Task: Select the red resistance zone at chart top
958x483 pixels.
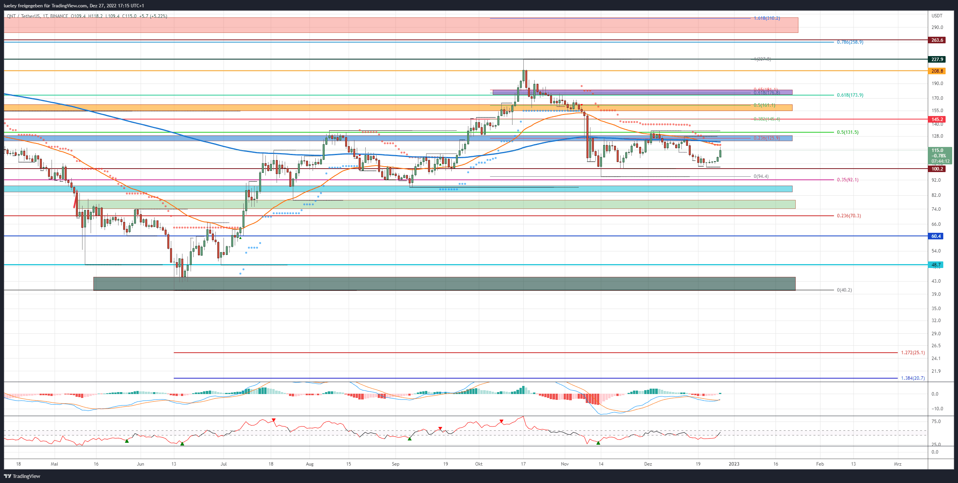Action: click(401, 25)
